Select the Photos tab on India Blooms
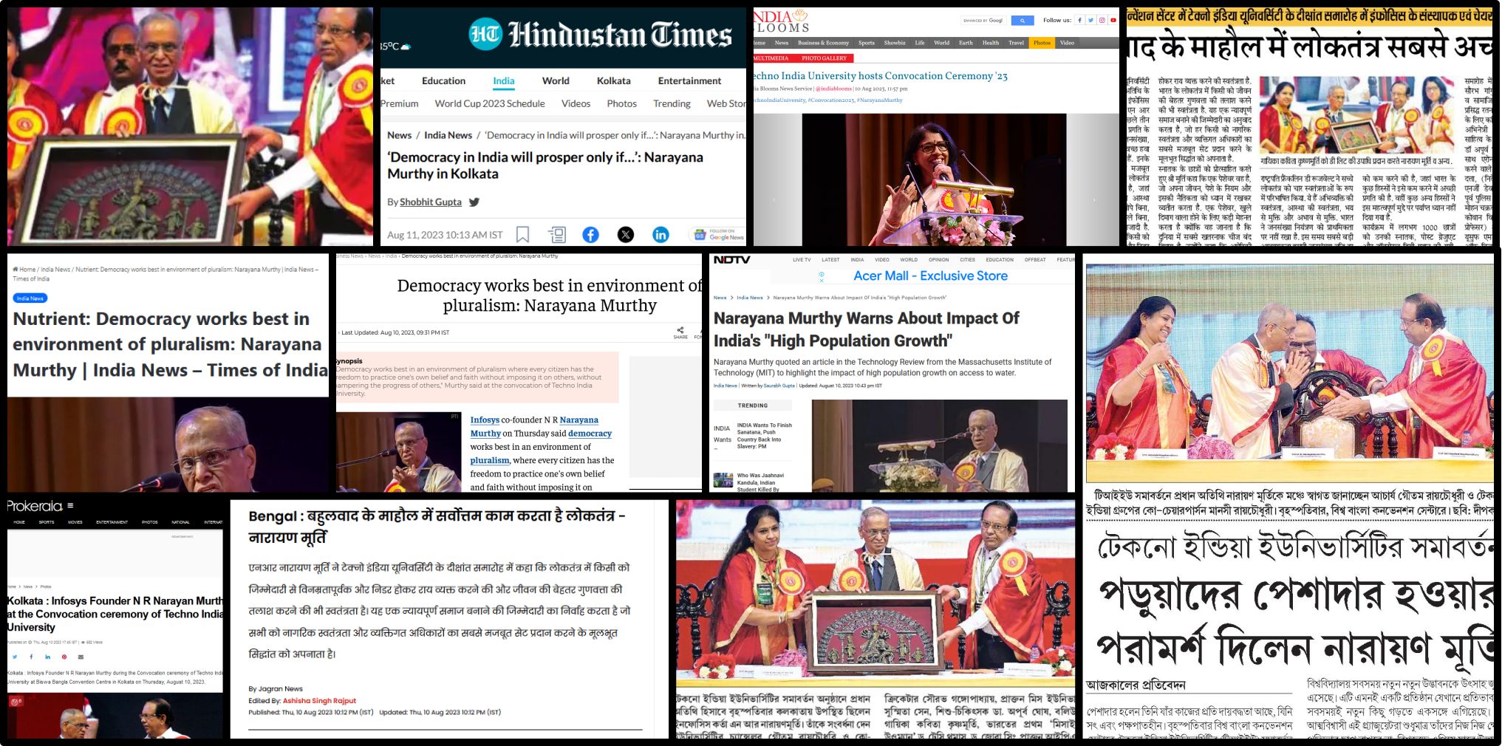The width and height of the screenshot is (1502, 746). click(1042, 43)
